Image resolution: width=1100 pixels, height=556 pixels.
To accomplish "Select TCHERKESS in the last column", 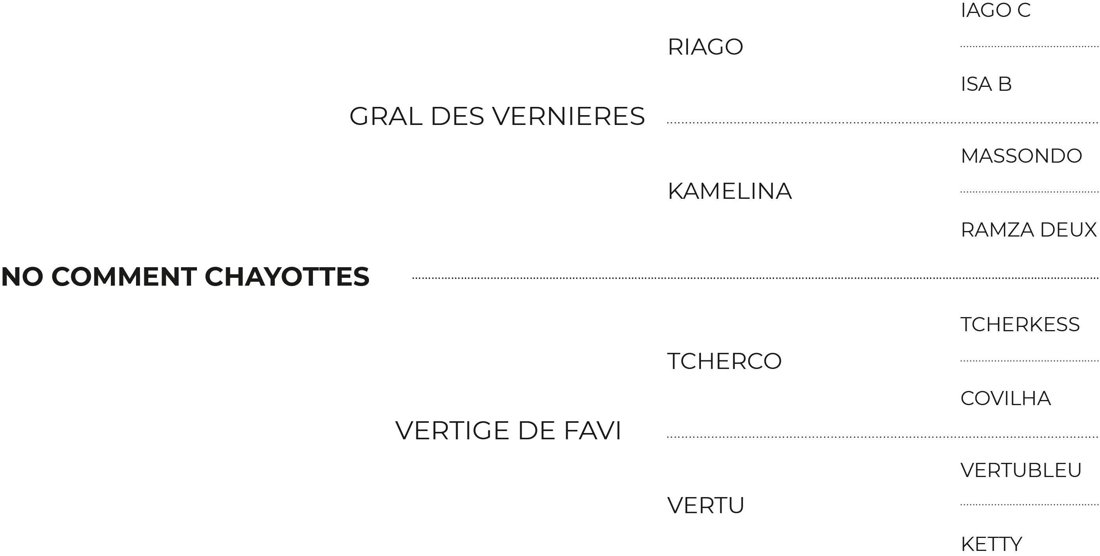I will [x=1020, y=324].
